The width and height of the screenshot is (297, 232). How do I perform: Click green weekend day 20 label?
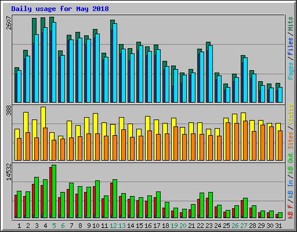point(183,226)
